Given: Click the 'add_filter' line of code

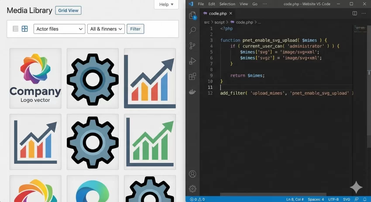Looking at the screenshot, I should (287, 93).
